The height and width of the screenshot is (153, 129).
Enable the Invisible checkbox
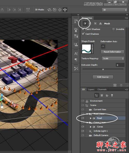click(113, 29)
